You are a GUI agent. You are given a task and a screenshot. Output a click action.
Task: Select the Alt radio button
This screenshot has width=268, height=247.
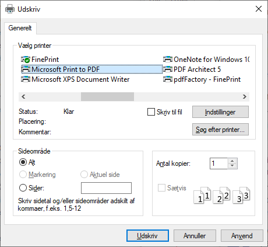23,162
